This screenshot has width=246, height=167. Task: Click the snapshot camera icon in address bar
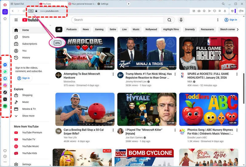click(x=199, y=11)
